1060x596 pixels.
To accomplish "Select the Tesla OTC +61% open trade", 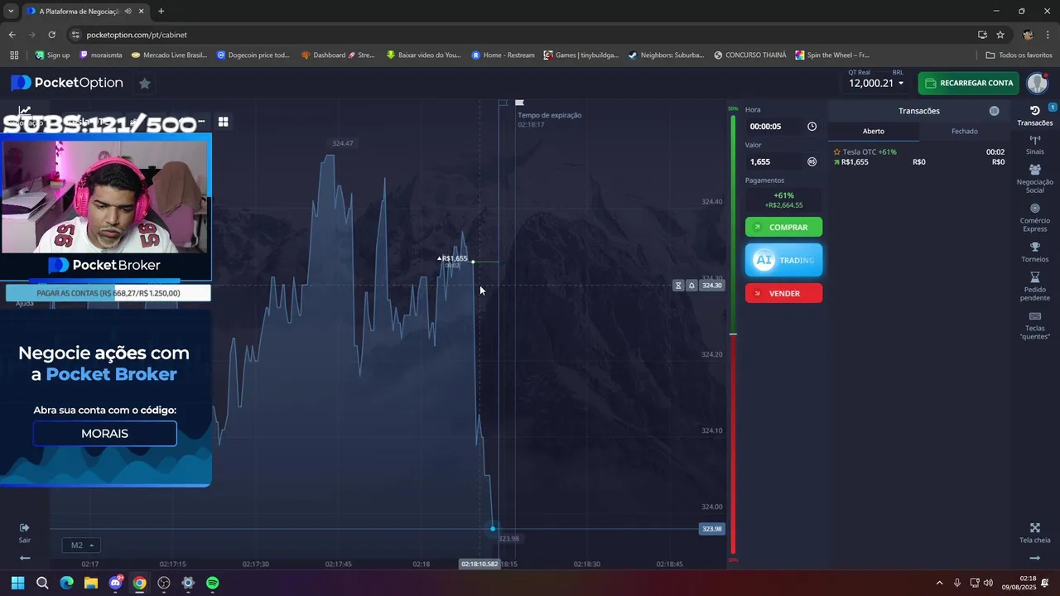I will pyautogui.click(x=919, y=157).
